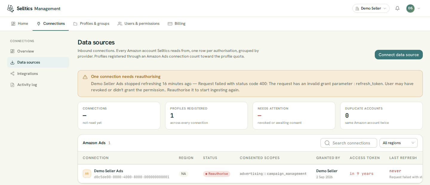The image size is (430, 185).
Task: Focus the Search connections field
Action: click(x=348, y=143)
